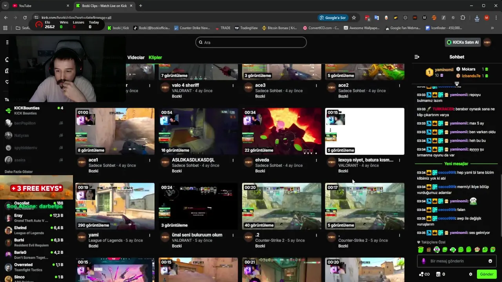This screenshot has width=502, height=282.
Task: Switch to the Videolar tab
Action: (x=136, y=58)
